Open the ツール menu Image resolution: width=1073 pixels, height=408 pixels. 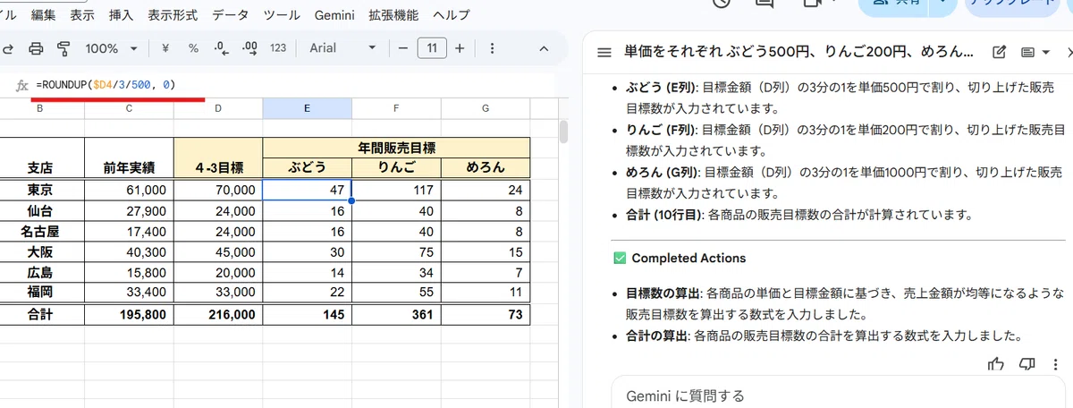(283, 16)
